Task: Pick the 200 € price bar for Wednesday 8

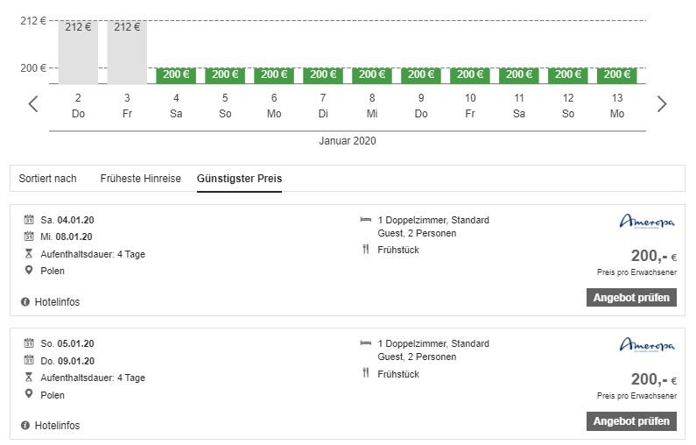Action: point(372,75)
